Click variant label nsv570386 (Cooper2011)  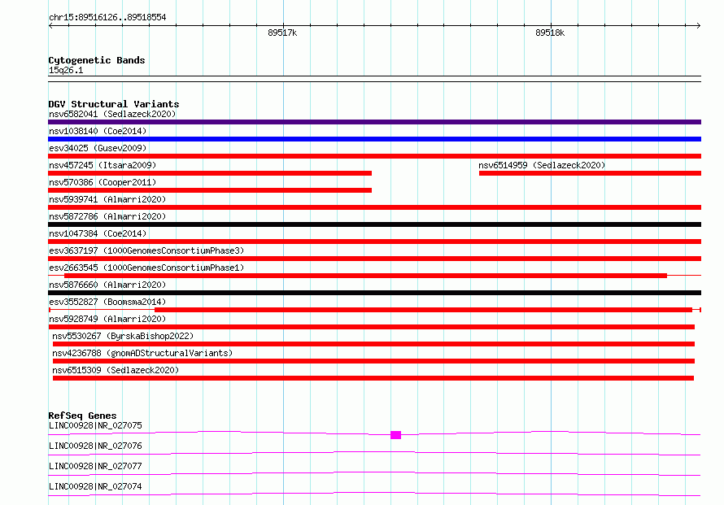click(102, 182)
